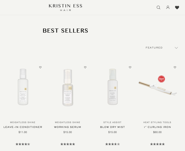185x151 pixels.
Task: Favorite the Leave-In Conditioner heart
Action: (x=40, y=67)
